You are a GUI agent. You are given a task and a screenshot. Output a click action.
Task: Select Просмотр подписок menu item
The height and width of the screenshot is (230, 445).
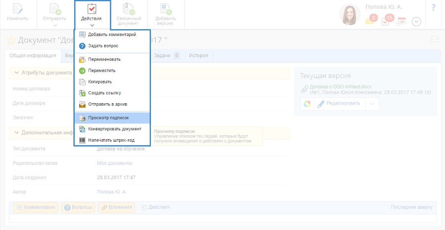click(x=112, y=118)
